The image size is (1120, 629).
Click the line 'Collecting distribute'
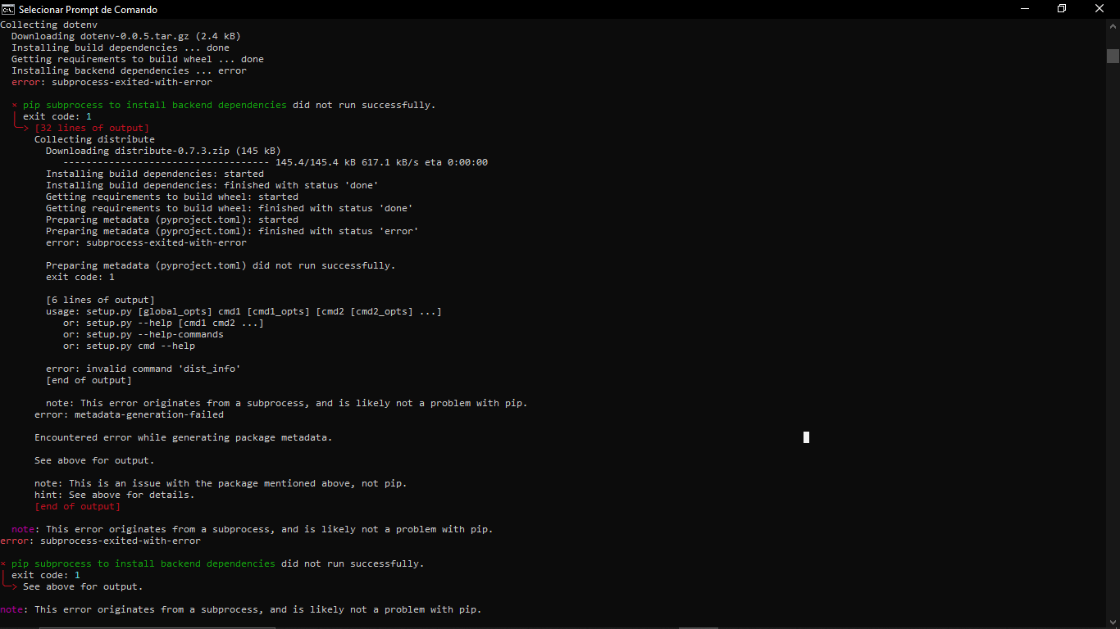coord(94,139)
